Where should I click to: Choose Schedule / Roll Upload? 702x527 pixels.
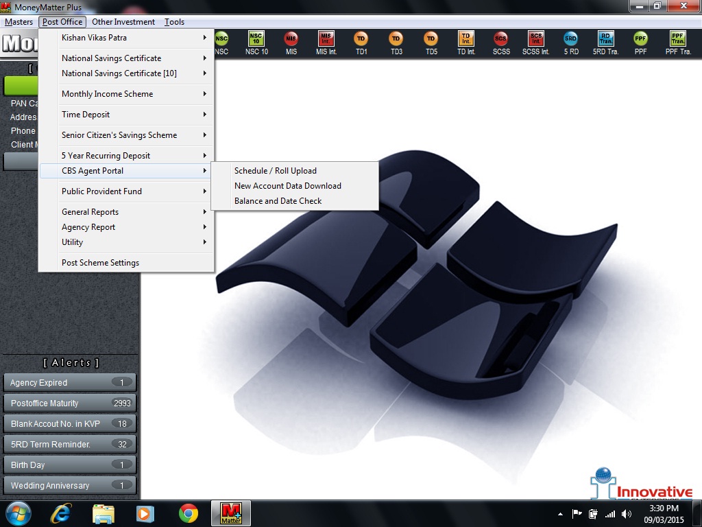pyautogui.click(x=276, y=171)
